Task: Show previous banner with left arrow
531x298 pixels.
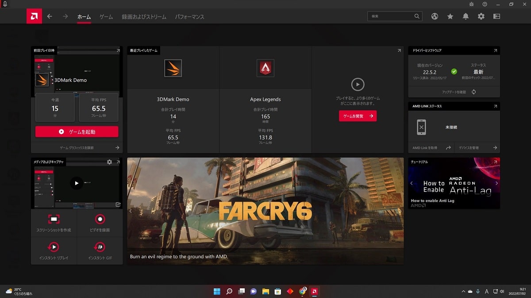Action: (x=131, y=211)
